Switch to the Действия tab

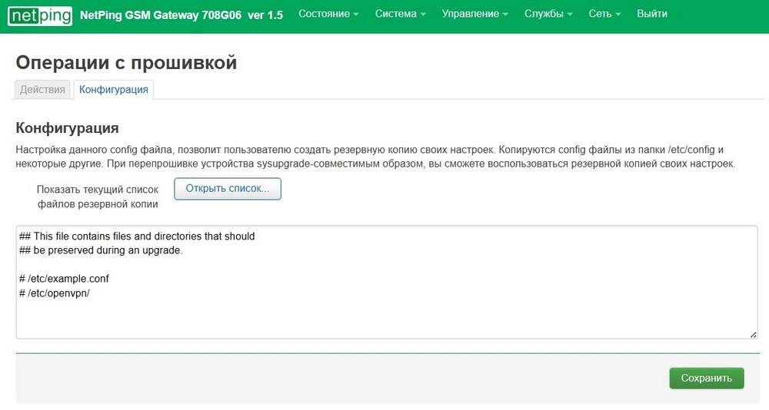point(42,90)
